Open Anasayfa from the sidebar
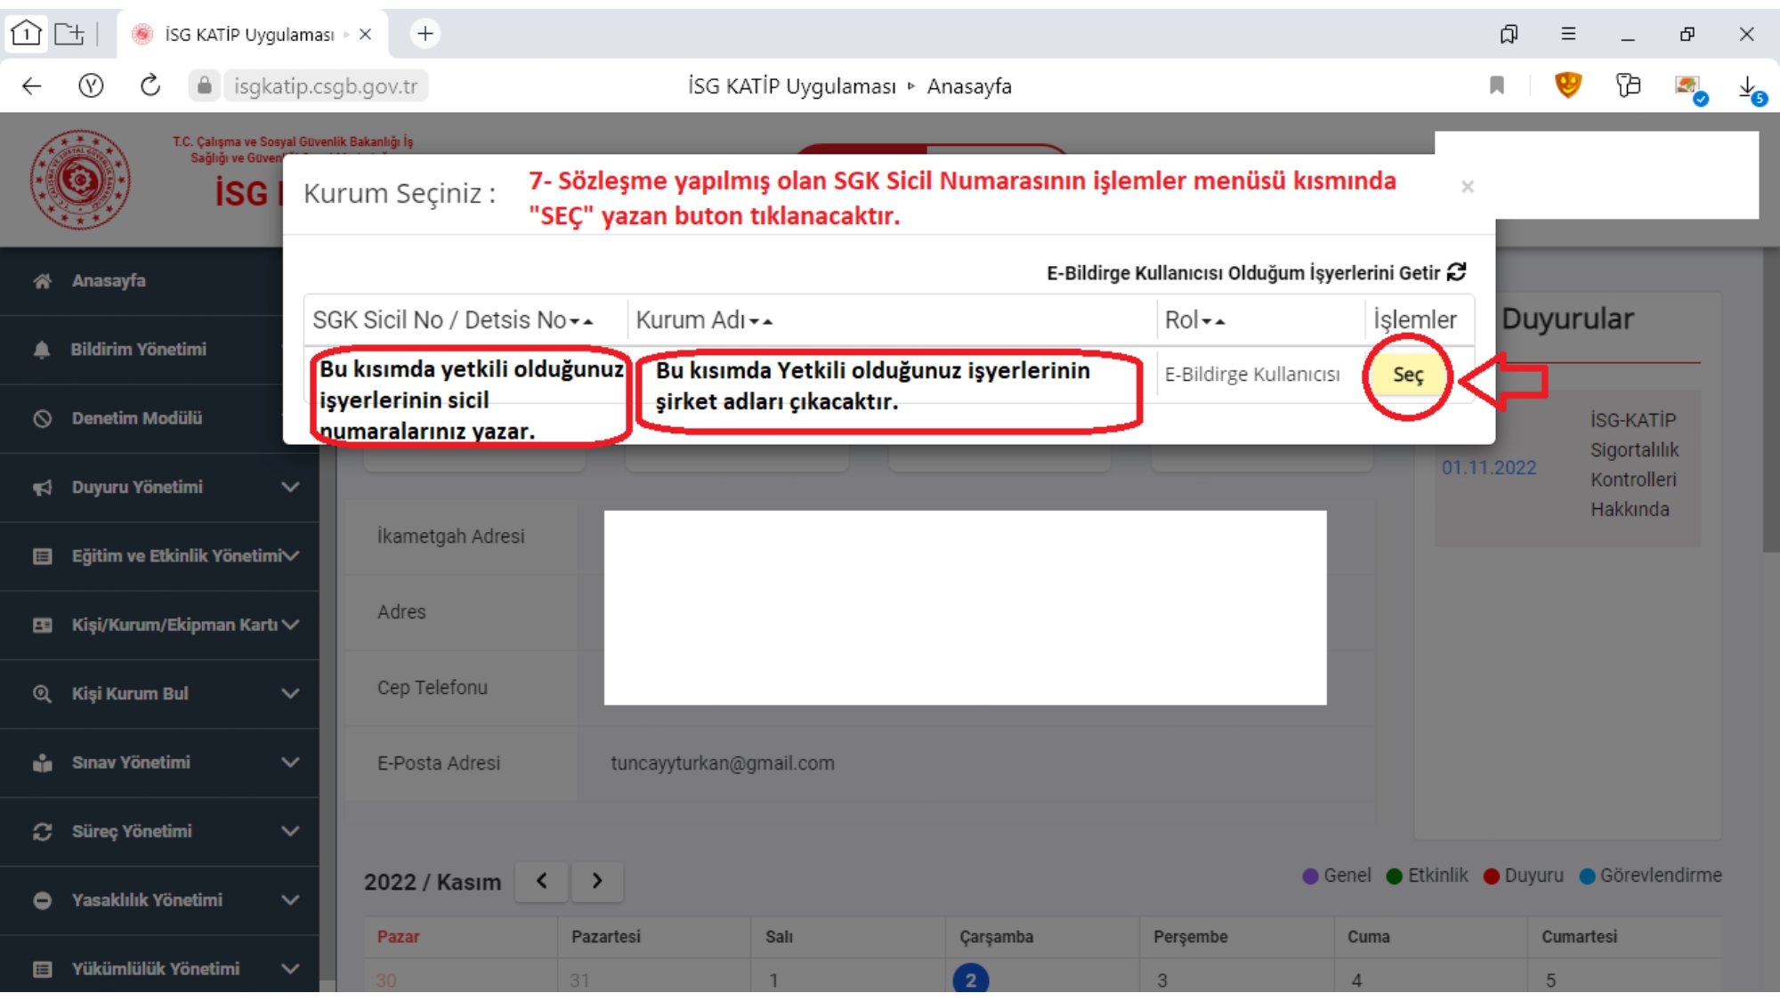The image size is (1780, 1001). click(x=108, y=281)
